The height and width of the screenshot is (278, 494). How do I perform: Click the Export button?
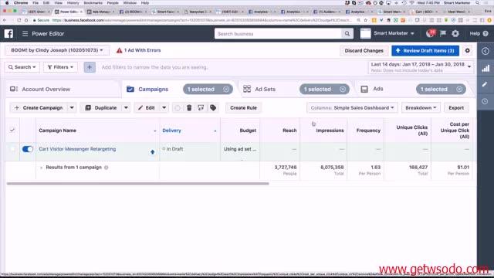[456, 108]
